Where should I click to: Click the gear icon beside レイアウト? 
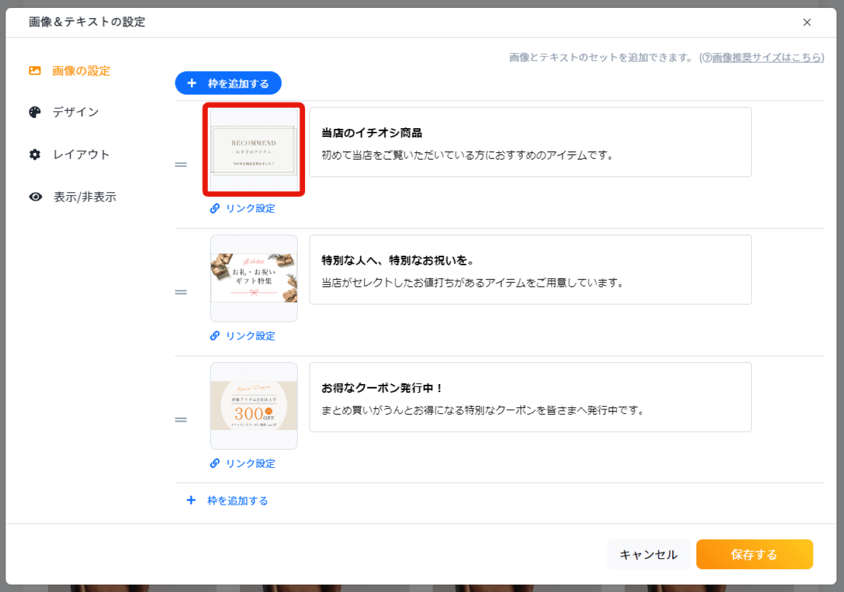click(x=35, y=155)
